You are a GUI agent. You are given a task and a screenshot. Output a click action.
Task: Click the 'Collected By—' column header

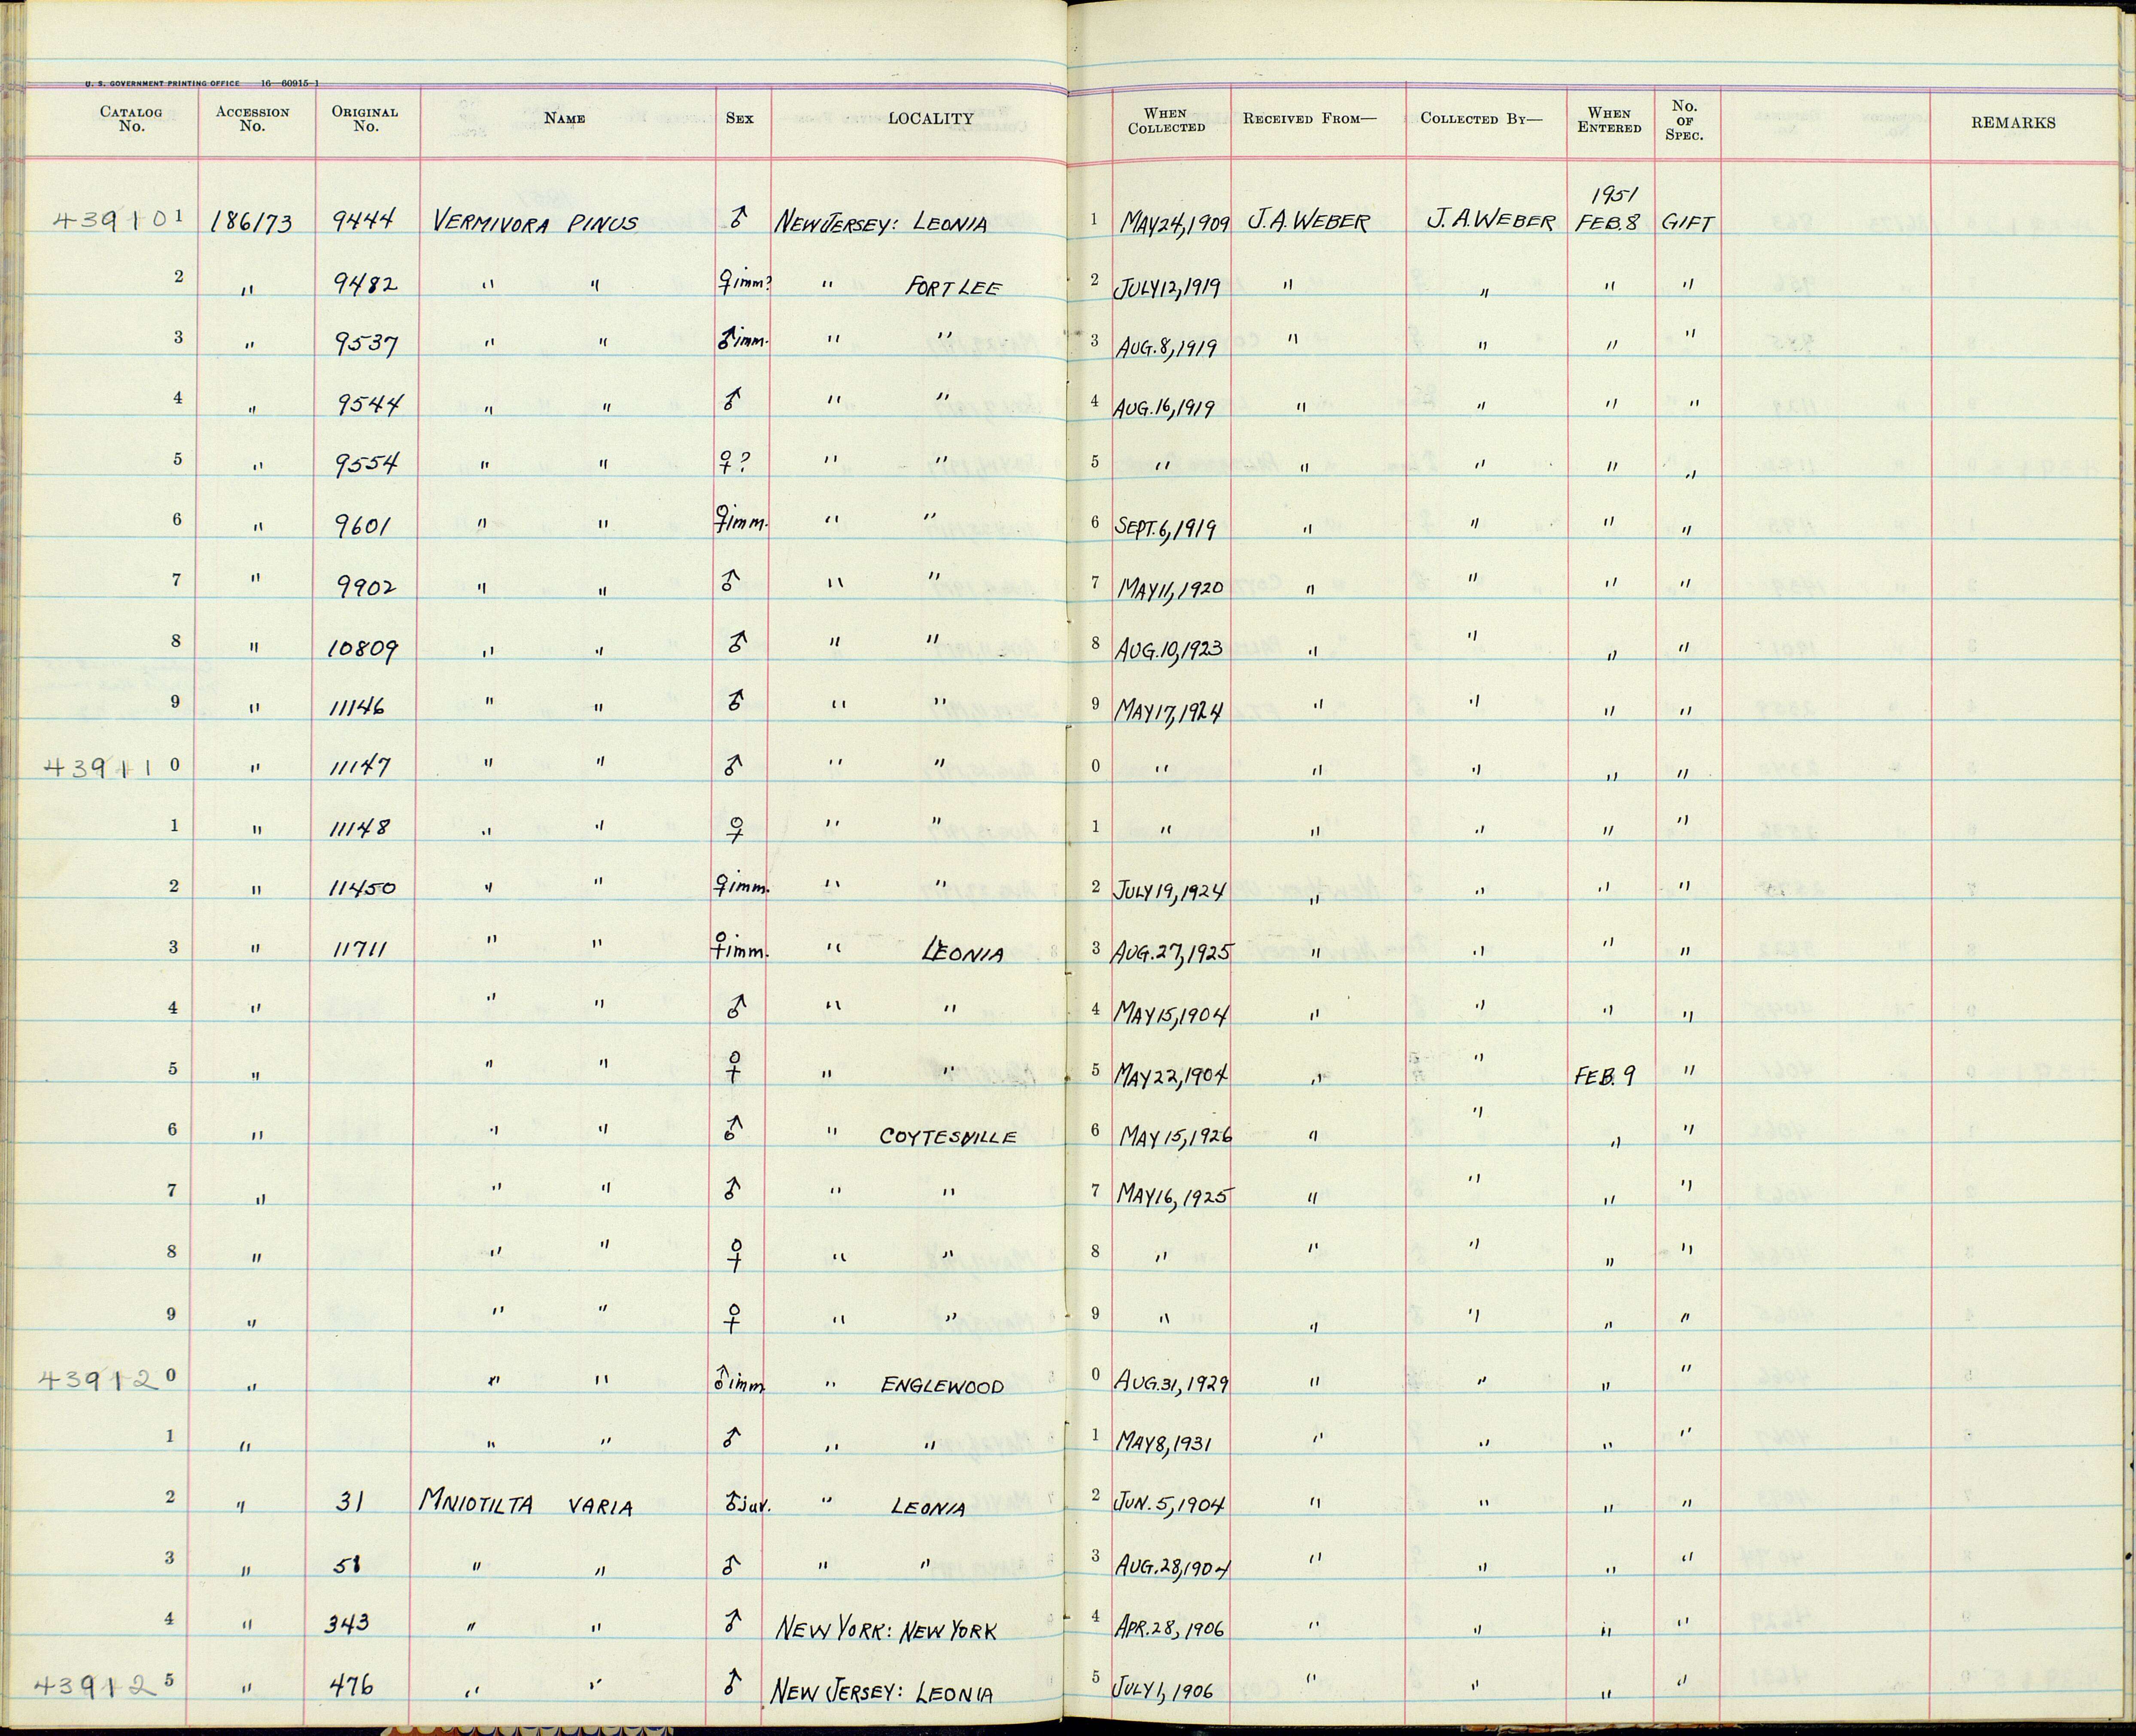pos(1481,118)
